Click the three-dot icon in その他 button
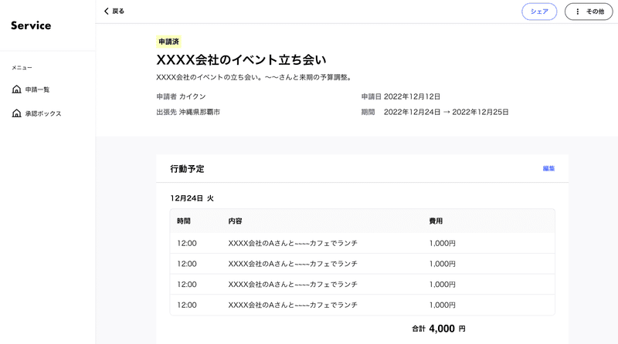 pos(577,12)
